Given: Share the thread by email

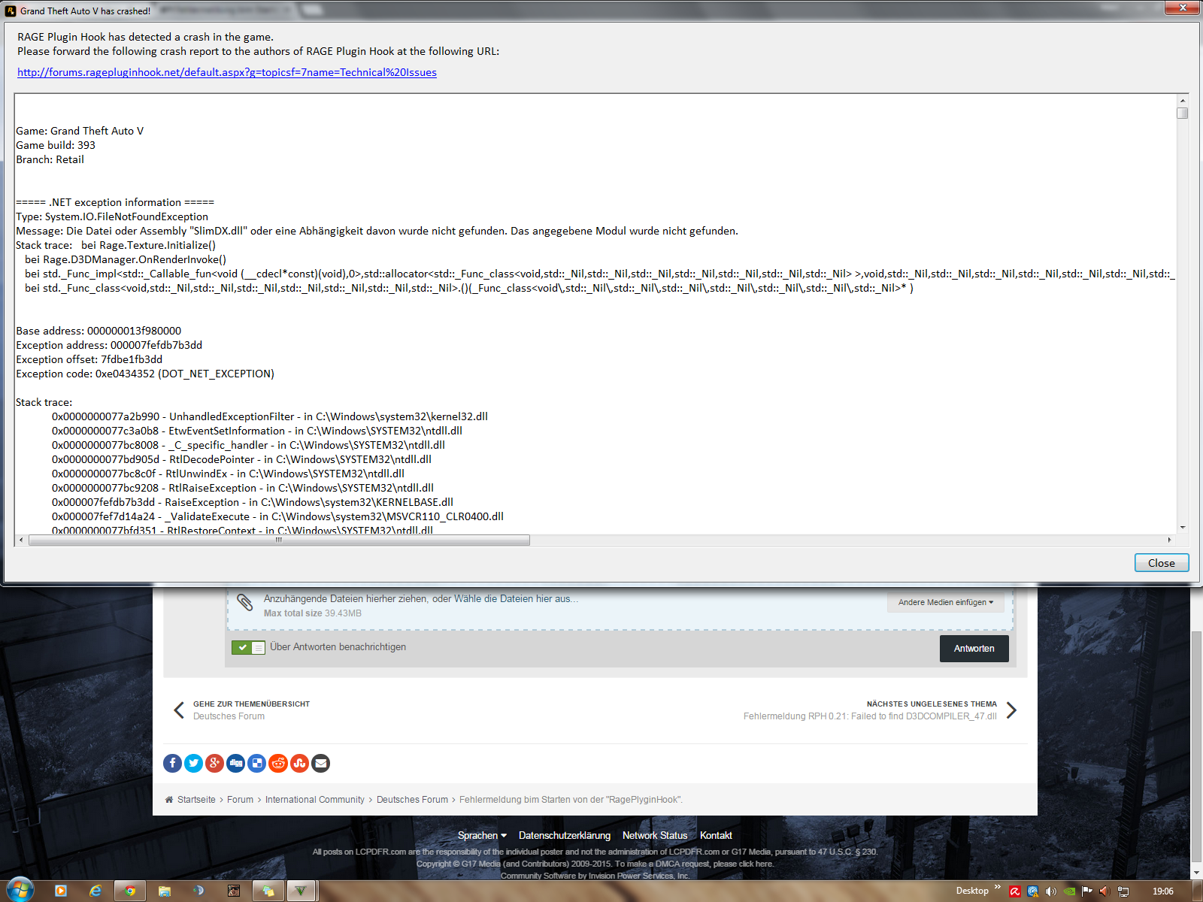Looking at the screenshot, I should click(320, 763).
